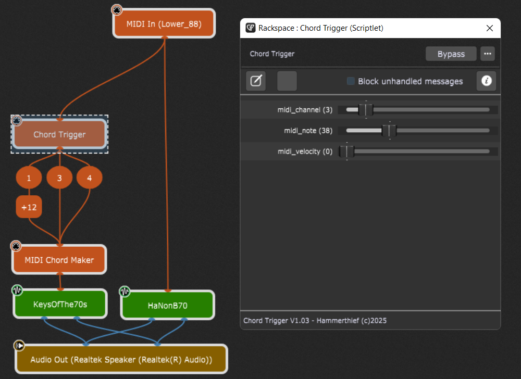The height and width of the screenshot is (379, 521).
Task: Adjust the midi_note slider
Action: pos(418,131)
